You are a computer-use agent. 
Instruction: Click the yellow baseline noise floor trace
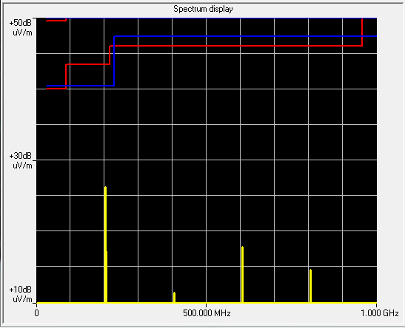pyautogui.click(x=207, y=302)
